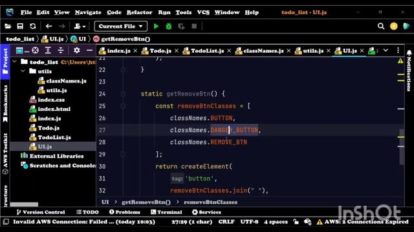Open the Window menu
The image size is (414, 232).
(x=227, y=12)
